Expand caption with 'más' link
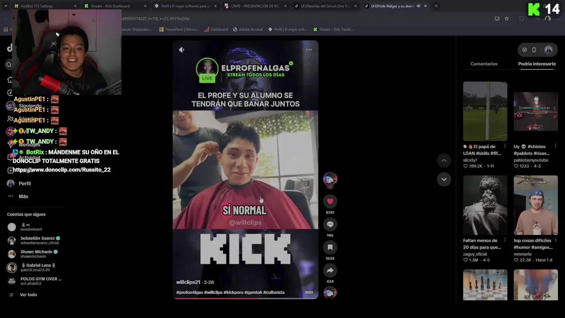The height and width of the screenshot is (318, 565). (309, 292)
